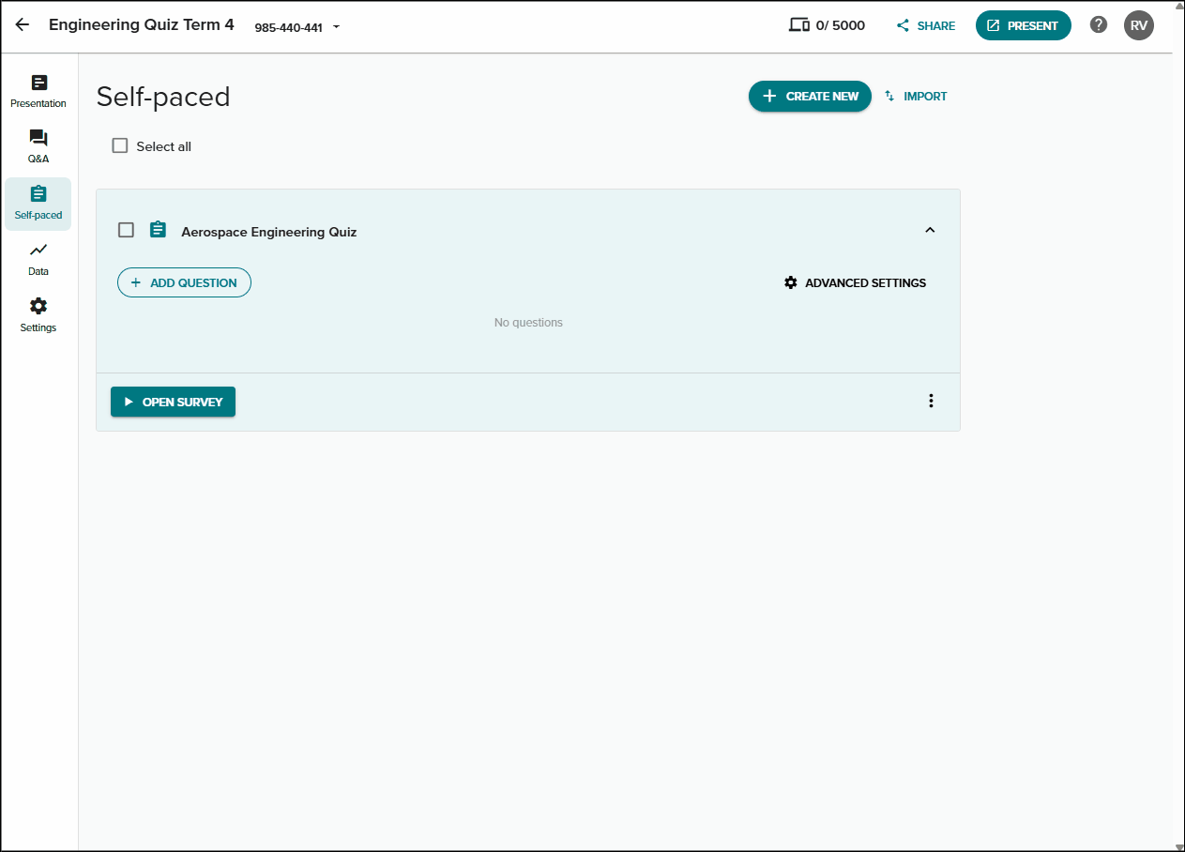The width and height of the screenshot is (1185, 852).
Task: Open the three-dot menu of the quiz
Action: 931,401
